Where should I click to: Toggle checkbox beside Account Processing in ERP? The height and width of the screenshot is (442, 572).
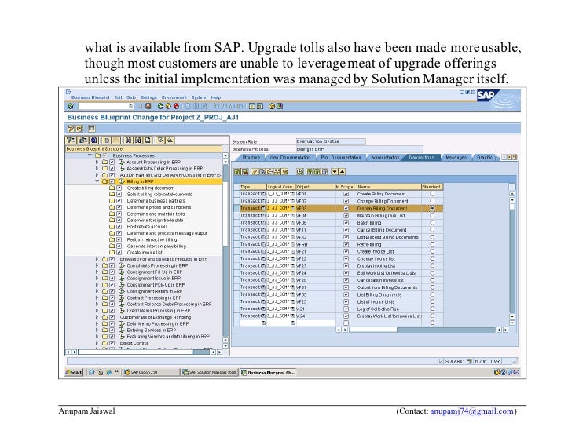pyautogui.click(x=112, y=162)
